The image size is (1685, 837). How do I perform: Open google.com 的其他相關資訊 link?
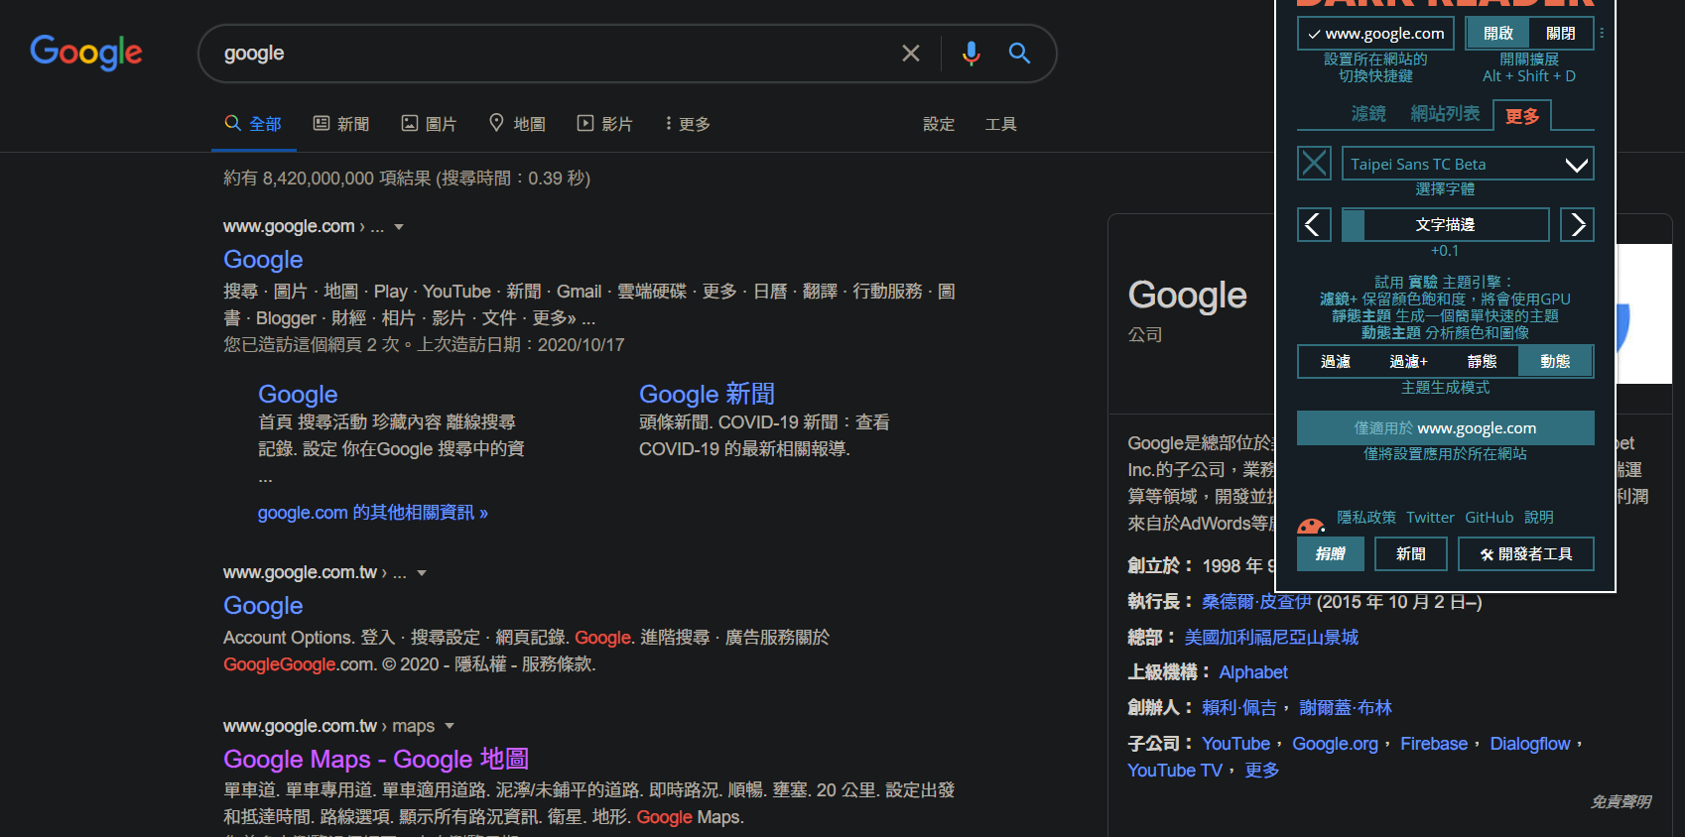coord(373,513)
